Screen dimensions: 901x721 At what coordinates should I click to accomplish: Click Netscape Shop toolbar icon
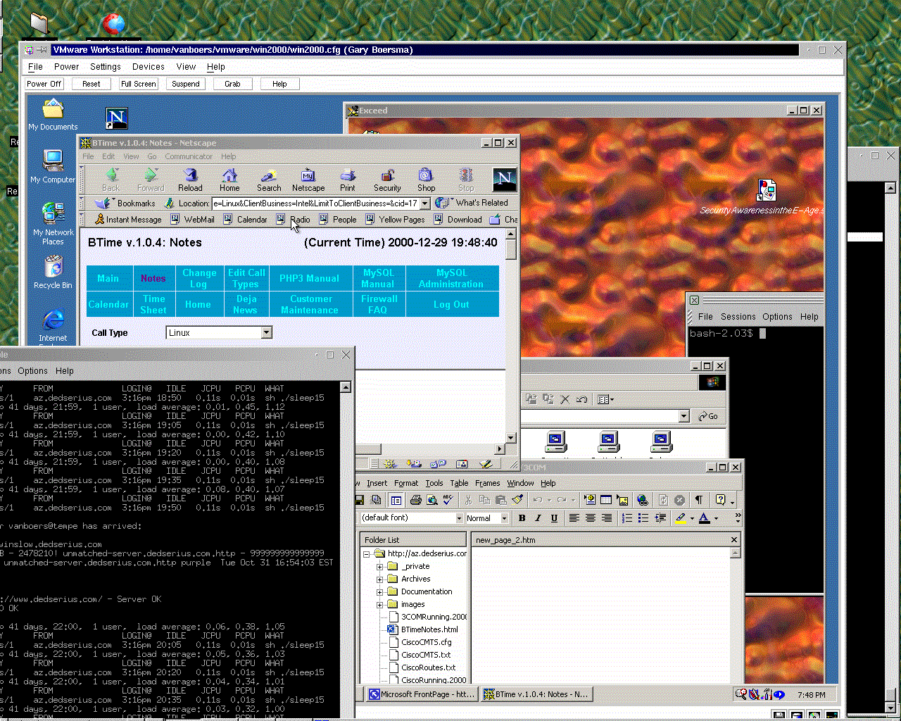pyautogui.click(x=426, y=175)
